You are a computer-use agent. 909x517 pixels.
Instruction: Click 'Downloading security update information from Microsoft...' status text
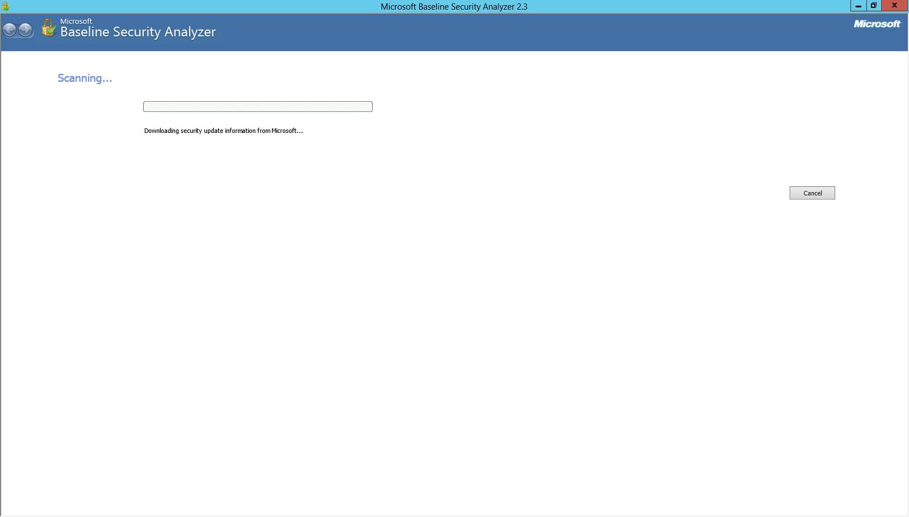click(223, 131)
